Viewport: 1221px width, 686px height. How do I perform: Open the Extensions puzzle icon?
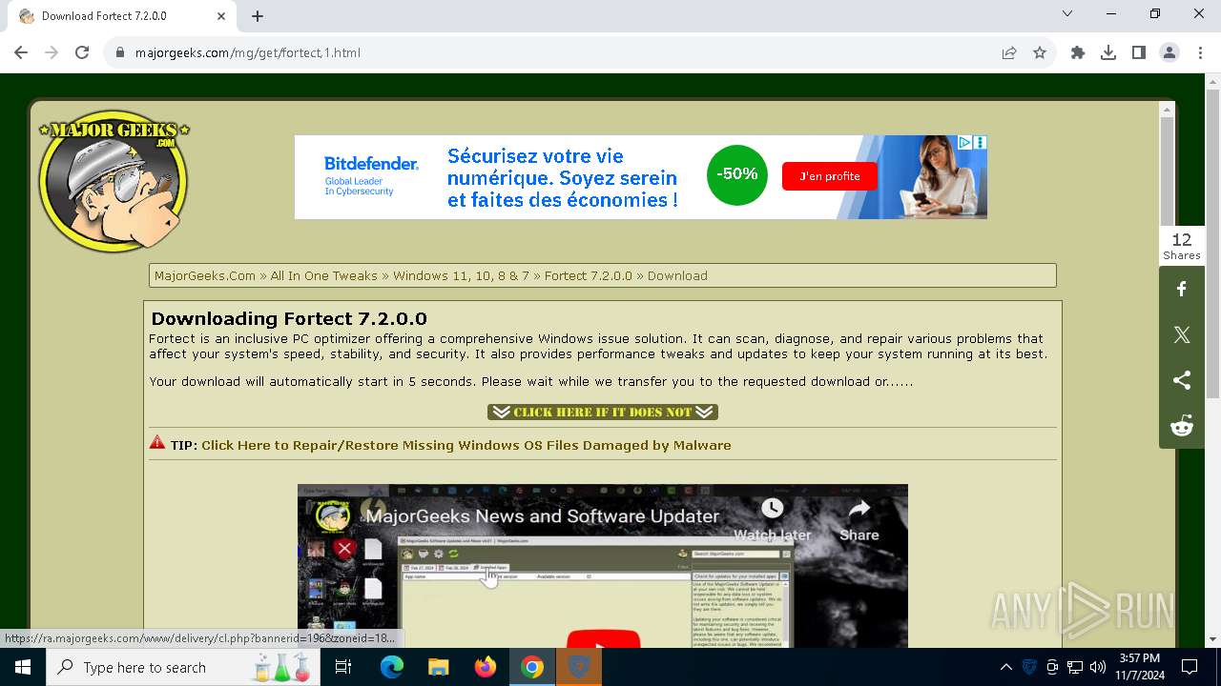[x=1078, y=52]
